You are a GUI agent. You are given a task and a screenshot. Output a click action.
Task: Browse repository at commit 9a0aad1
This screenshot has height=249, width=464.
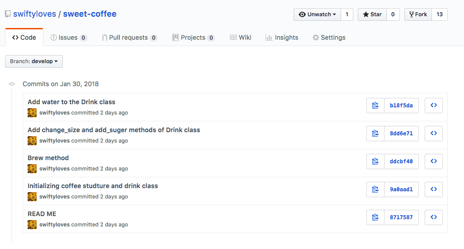(434, 189)
